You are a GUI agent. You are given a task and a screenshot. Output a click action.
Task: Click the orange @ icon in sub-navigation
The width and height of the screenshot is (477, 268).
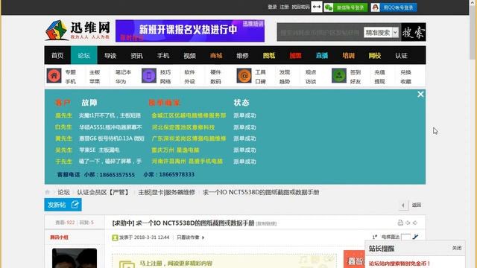coord(244,76)
